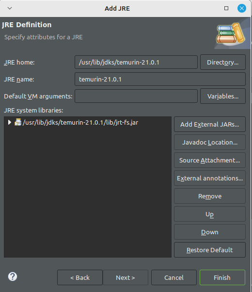This screenshot has width=252, height=292.
Task: Open the Variables dialog for VM arguments
Action: point(223,96)
